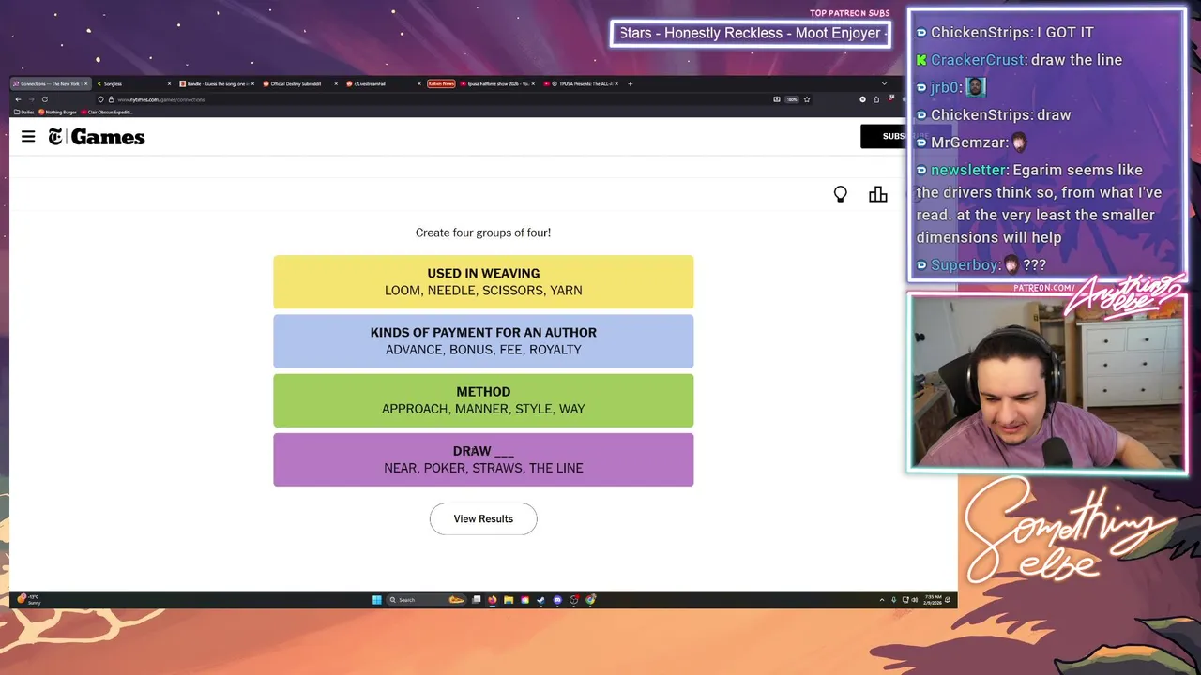
Task: Open the stats bar chart icon
Action: (878, 194)
